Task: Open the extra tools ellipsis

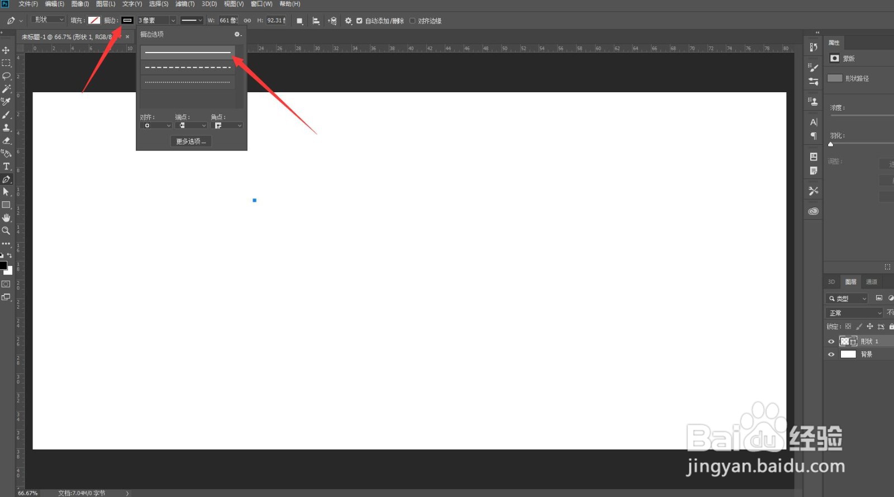Action: click(x=6, y=244)
